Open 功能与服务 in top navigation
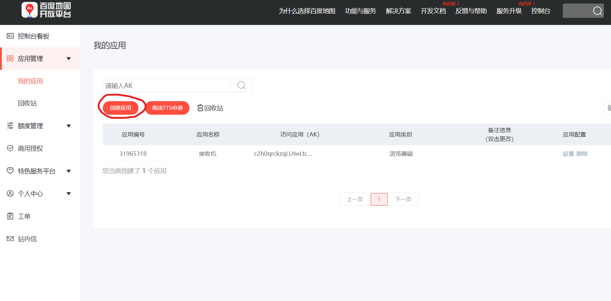The width and height of the screenshot is (611, 301). click(360, 11)
